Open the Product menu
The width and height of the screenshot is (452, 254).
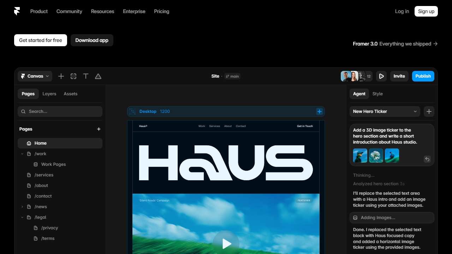(39, 11)
